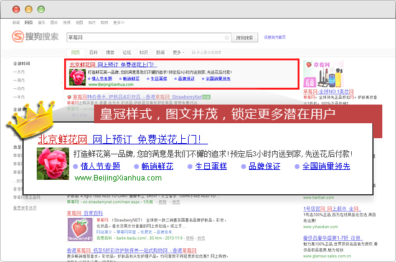The width and height of the screenshot is (396, 262).
Task: Switch to the 论坛 tab
Action: [x=126, y=52]
